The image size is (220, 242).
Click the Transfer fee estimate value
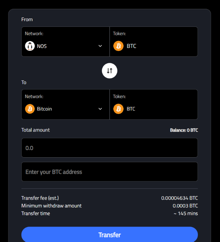(179, 198)
